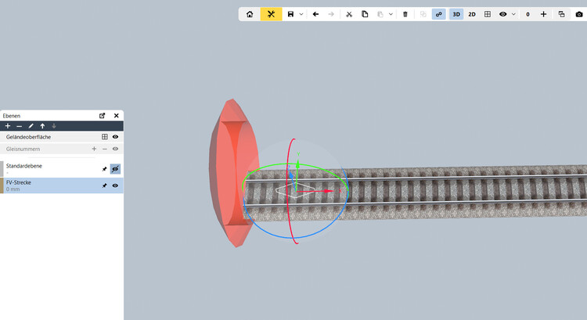Edit layer with the pencil icon
Screen dimensions: 587x320
pos(31,126)
